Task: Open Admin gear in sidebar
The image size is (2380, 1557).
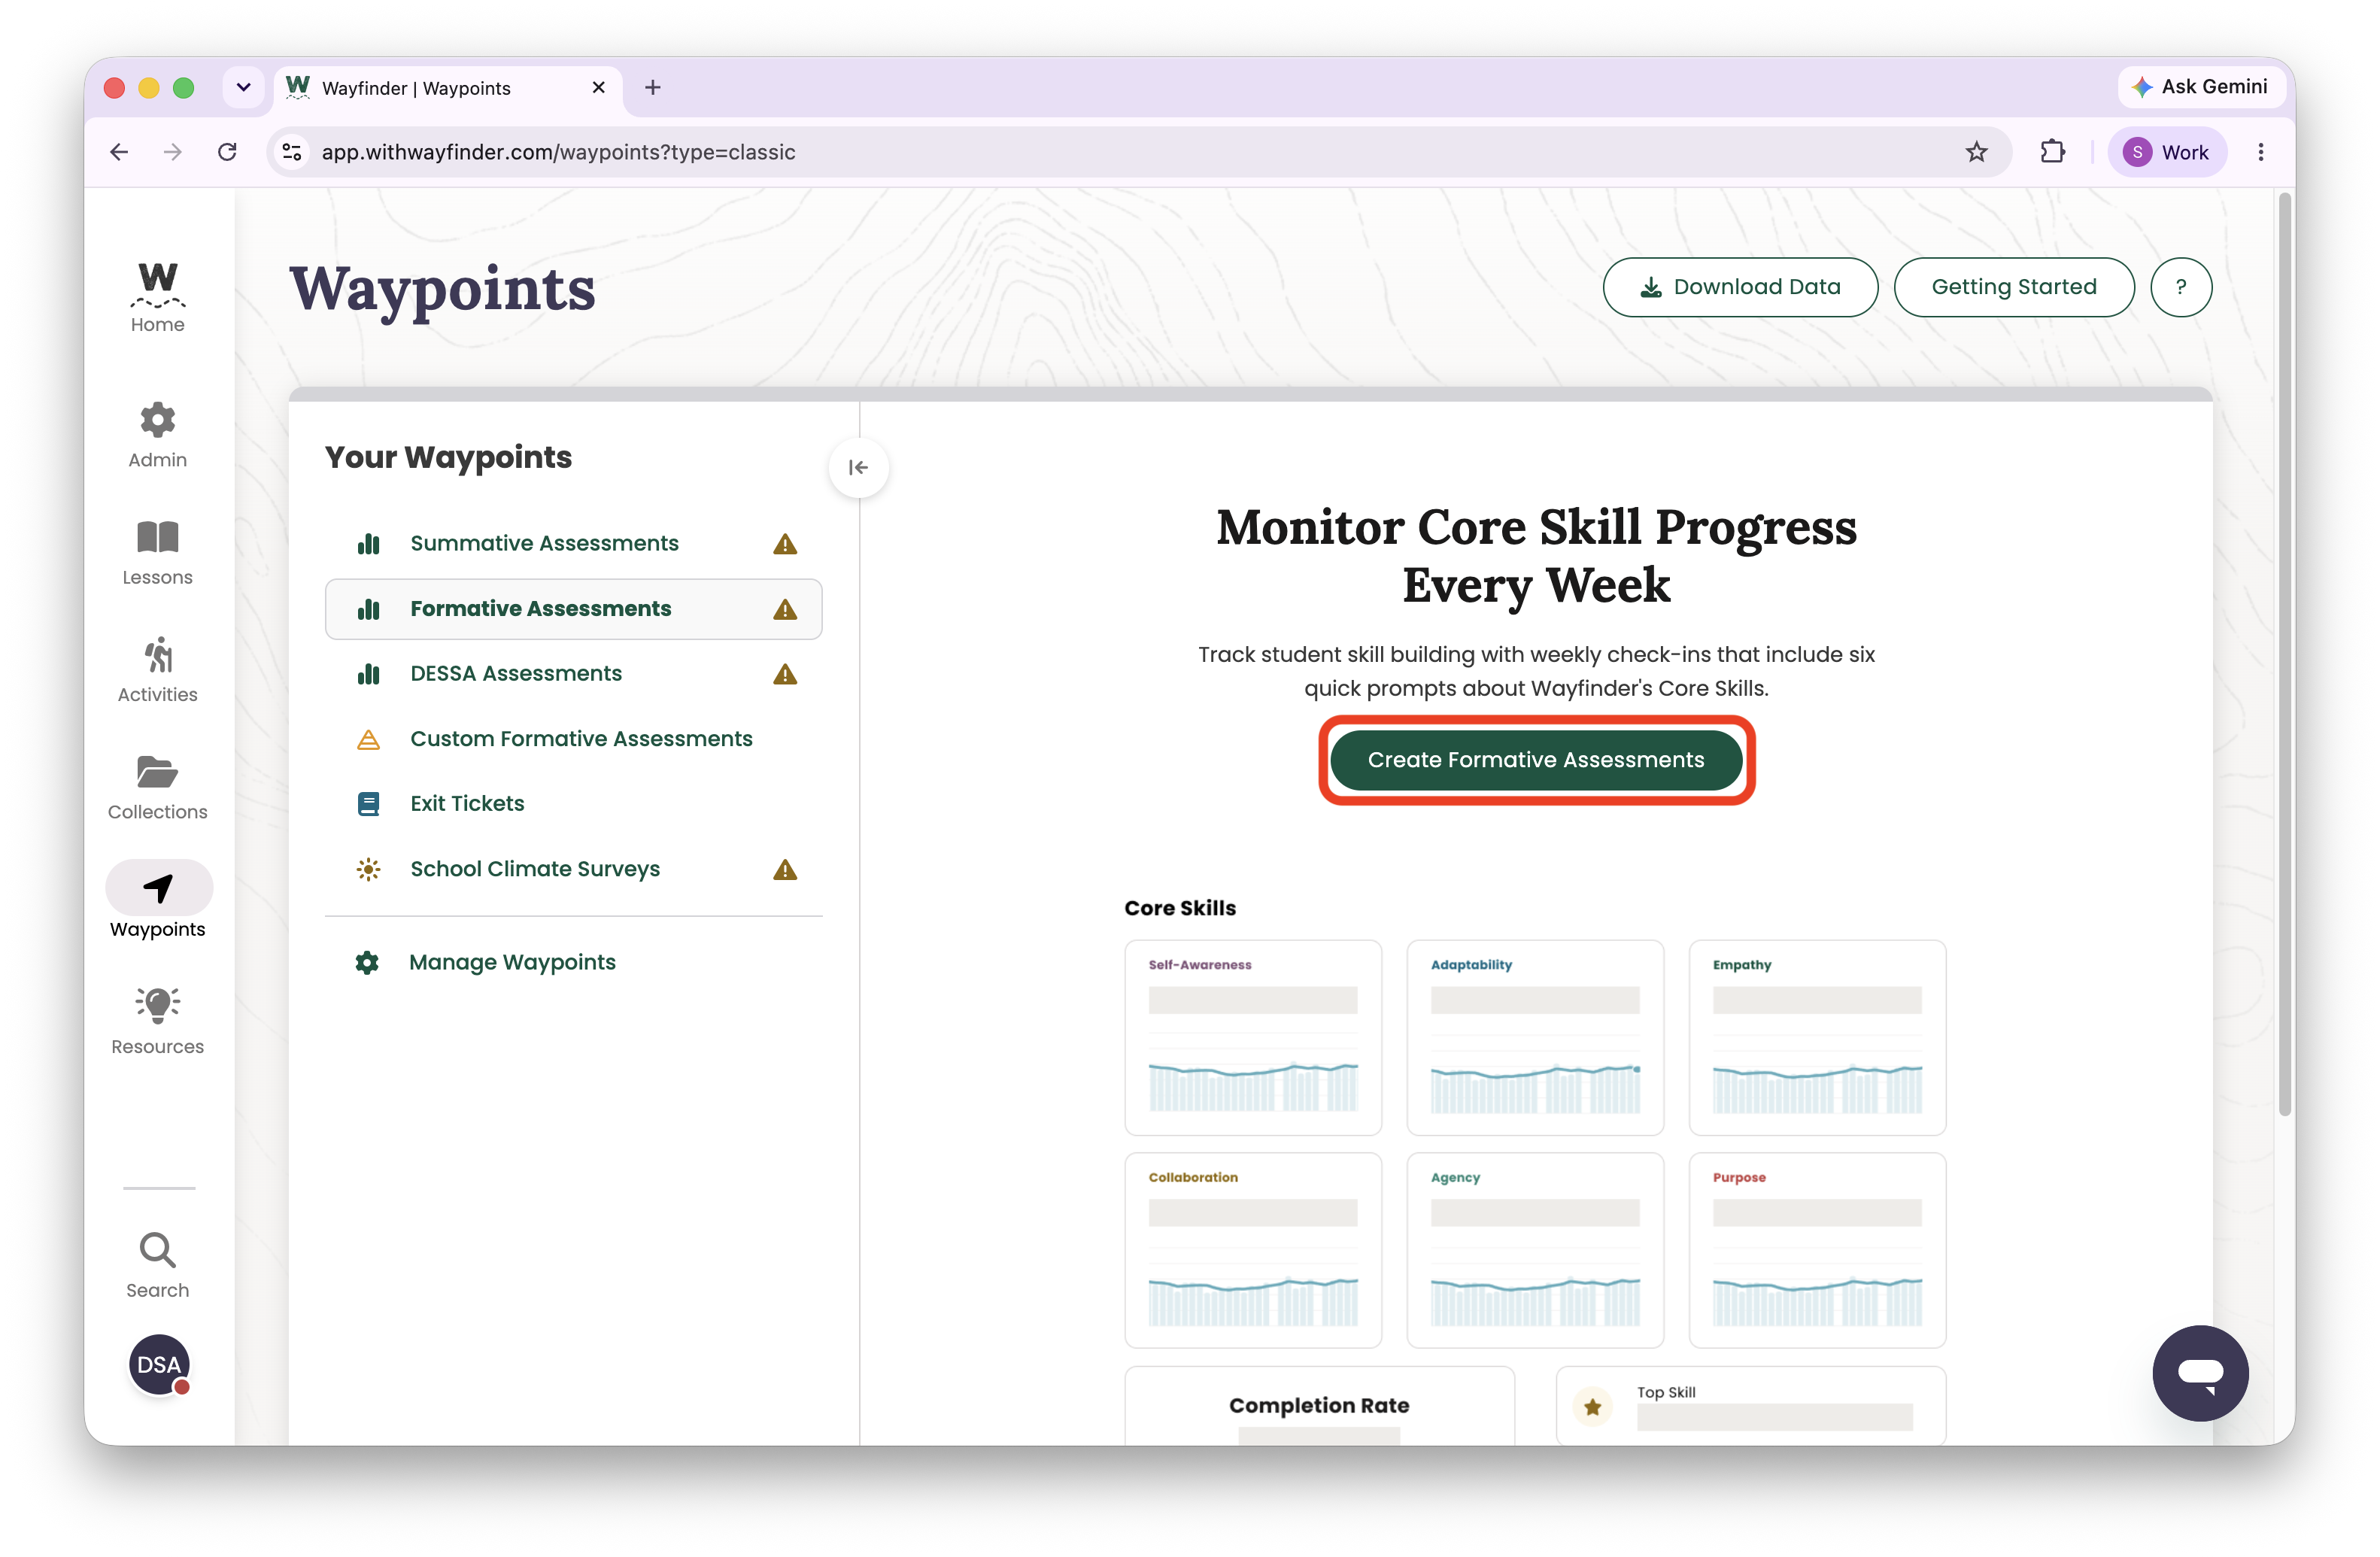Action: [158, 420]
